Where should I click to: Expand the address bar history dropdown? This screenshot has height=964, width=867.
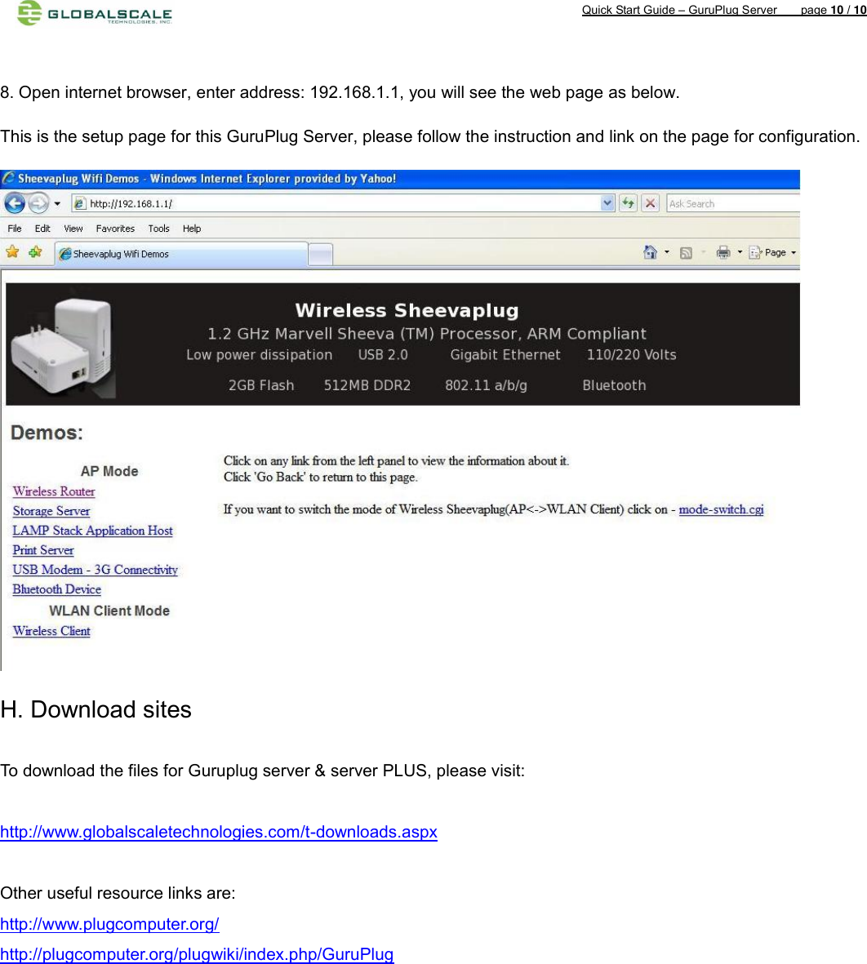607,203
